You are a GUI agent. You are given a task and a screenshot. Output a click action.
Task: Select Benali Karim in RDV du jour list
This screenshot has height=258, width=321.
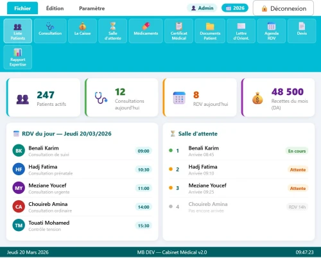pyautogui.click(x=82, y=151)
